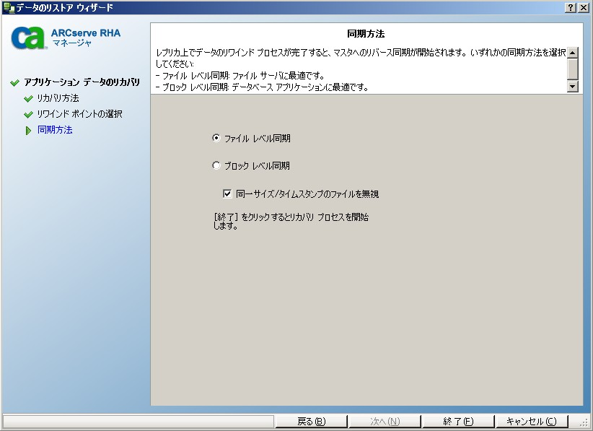Close the restore wizard window

click(x=584, y=7)
